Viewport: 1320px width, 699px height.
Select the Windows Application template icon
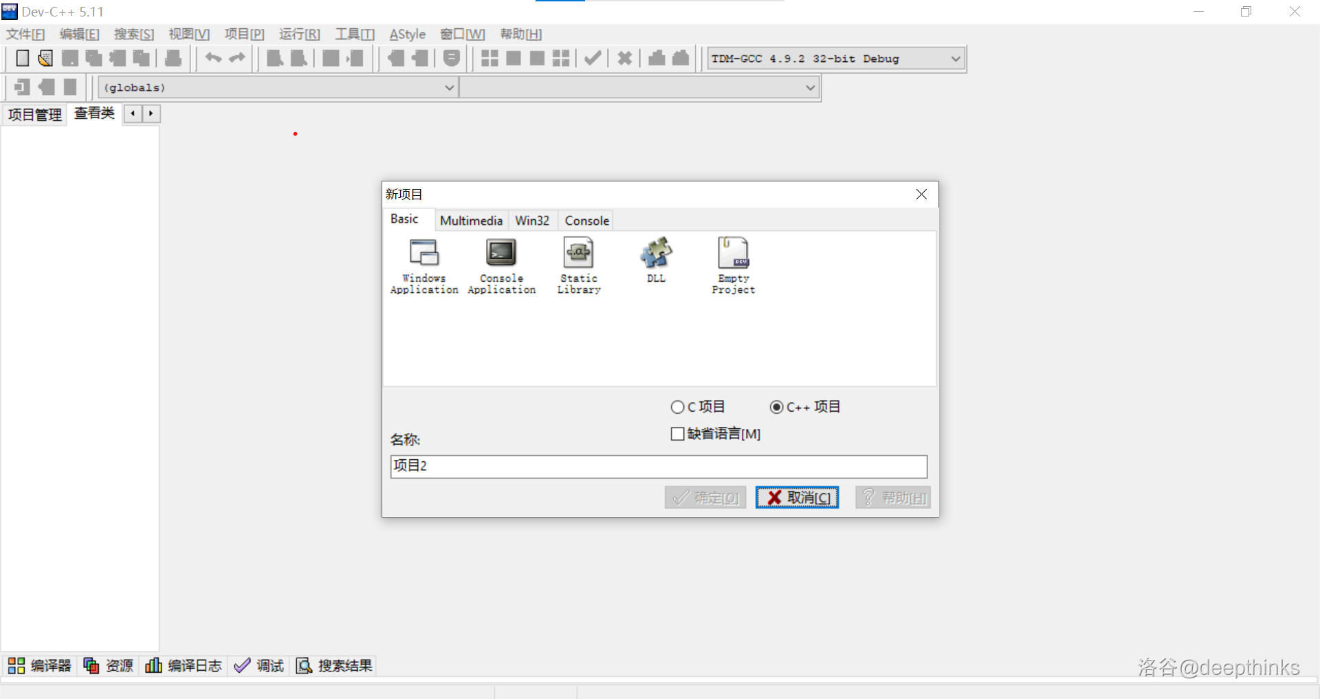(x=424, y=266)
